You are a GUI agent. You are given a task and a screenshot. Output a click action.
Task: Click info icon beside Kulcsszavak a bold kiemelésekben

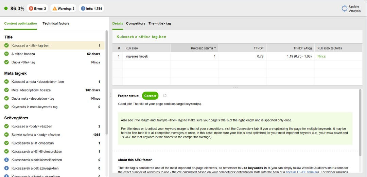coord(6,160)
